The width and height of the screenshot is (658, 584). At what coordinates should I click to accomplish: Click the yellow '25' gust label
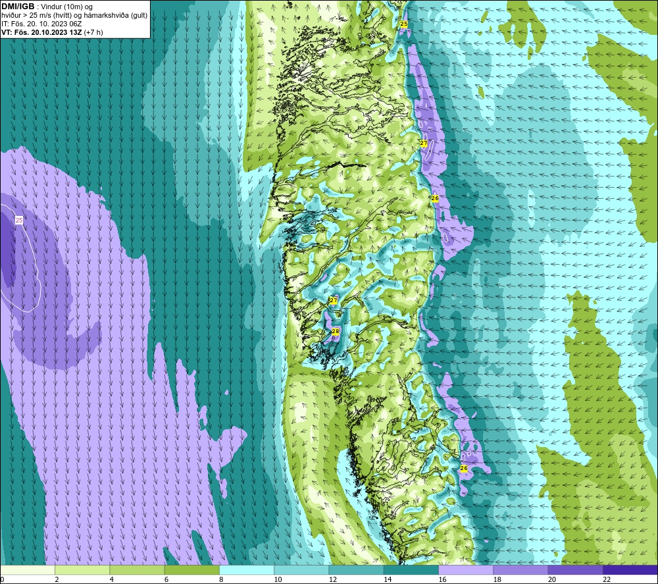pos(404,24)
